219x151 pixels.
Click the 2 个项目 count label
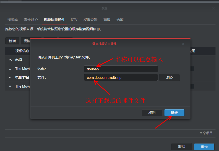click(206, 133)
